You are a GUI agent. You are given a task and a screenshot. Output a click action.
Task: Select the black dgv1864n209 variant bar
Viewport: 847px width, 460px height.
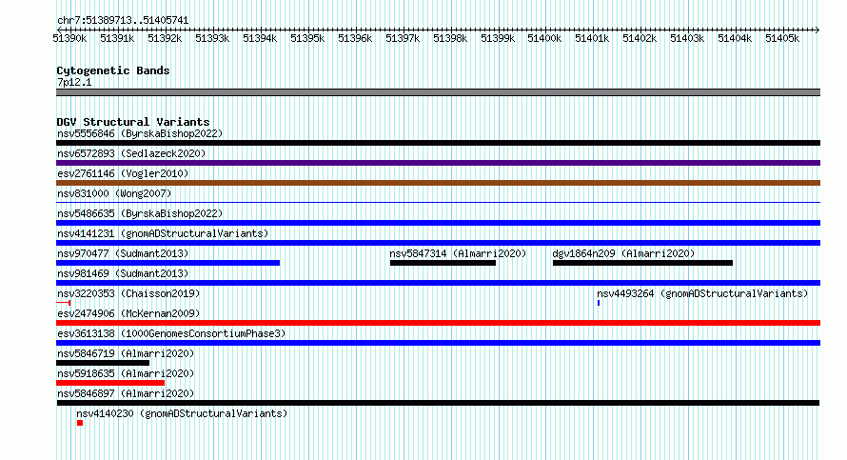pyautogui.click(x=642, y=263)
